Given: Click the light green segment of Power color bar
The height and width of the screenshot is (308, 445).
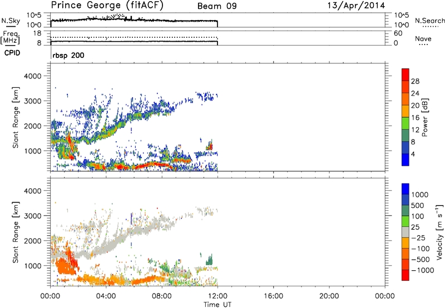Looking at the screenshot, I should point(406,123).
